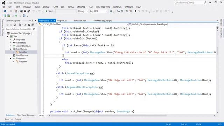Switch to the Program.cs editor tab
The image size is (224, 126).
click(62, 21)
